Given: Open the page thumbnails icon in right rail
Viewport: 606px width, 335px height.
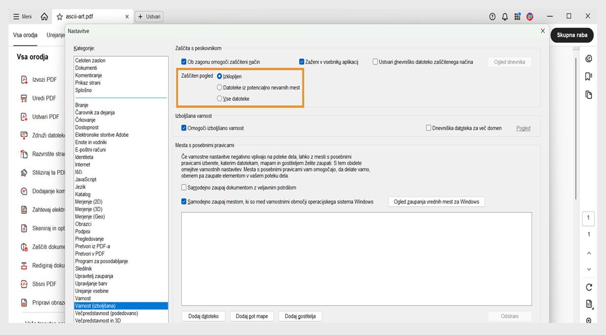Looking at the screenshot, I should pyautogui.click(x=588, y=94).
